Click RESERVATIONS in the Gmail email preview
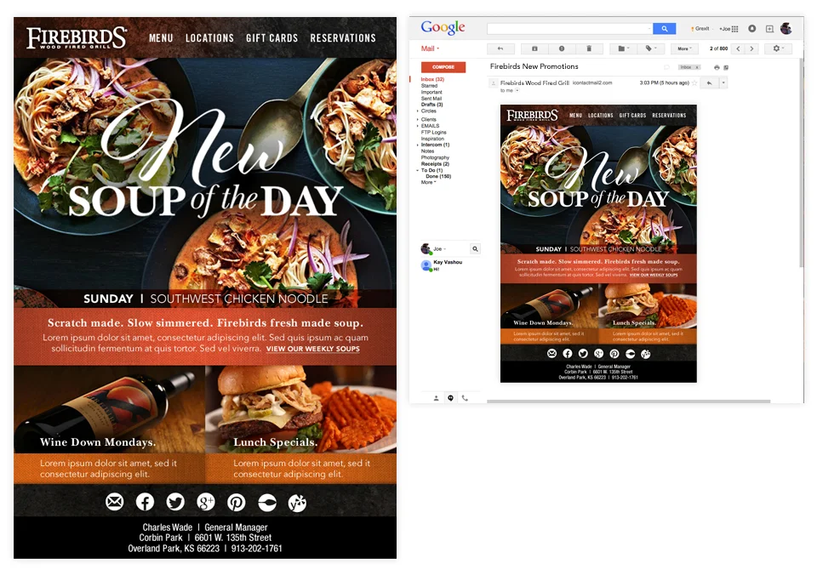Screen dimensions: 817x575 tap(669, 115)
